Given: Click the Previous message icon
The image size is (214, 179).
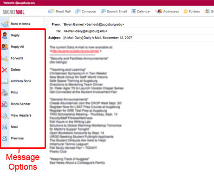Looking at the screenshot, I should (x=5, y=139).
